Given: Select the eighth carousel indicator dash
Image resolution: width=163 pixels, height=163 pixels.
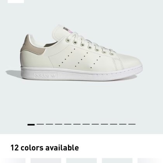Looking at the screenshot, I should (95, 124).
